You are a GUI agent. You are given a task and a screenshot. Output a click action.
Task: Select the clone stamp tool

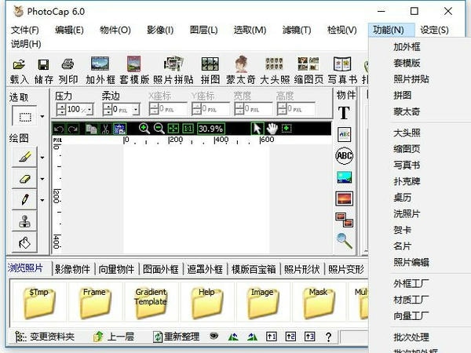tap(24, 221)
